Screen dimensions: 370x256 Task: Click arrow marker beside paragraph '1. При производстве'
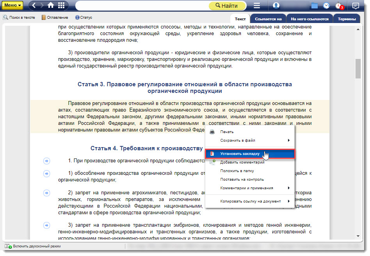(x=46, y=161)
